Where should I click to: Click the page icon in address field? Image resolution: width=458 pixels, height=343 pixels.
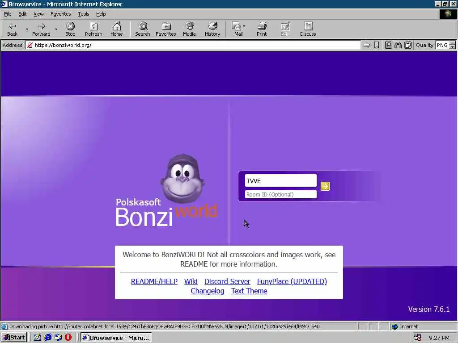click(30, 45)
